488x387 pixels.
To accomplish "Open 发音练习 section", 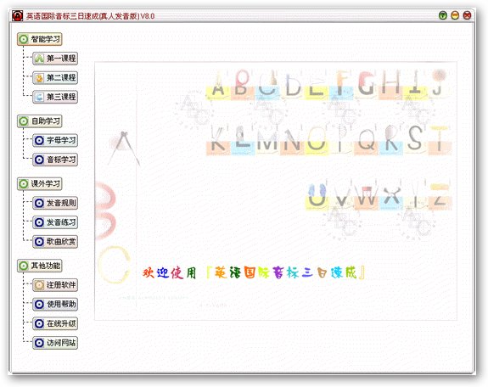I will point(55,222).
